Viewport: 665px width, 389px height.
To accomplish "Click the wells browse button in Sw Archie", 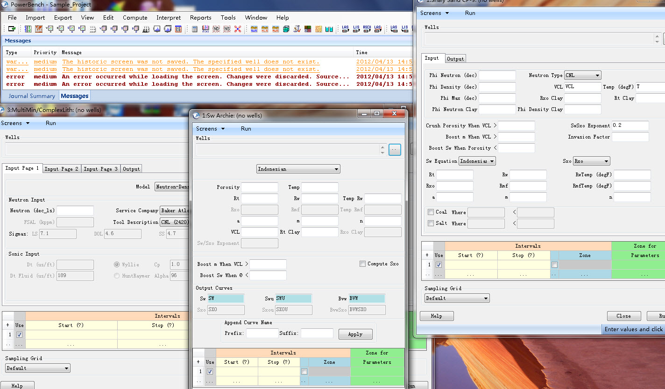I will tap(395, 150).
